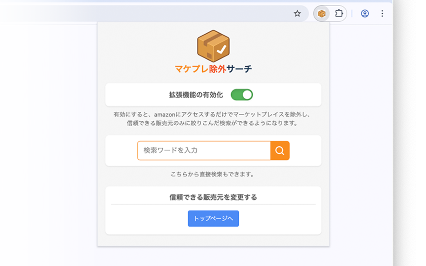This screenshot has height=266, width=426.
Task: Click the マケプレ除外サーチ extension icon in the toolbar
Action: 321,14
